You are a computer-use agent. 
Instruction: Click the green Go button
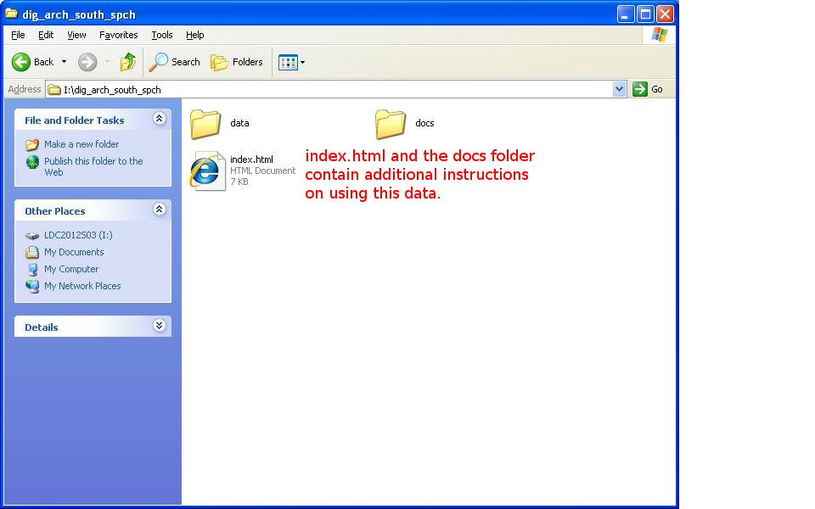pos(648,89)
